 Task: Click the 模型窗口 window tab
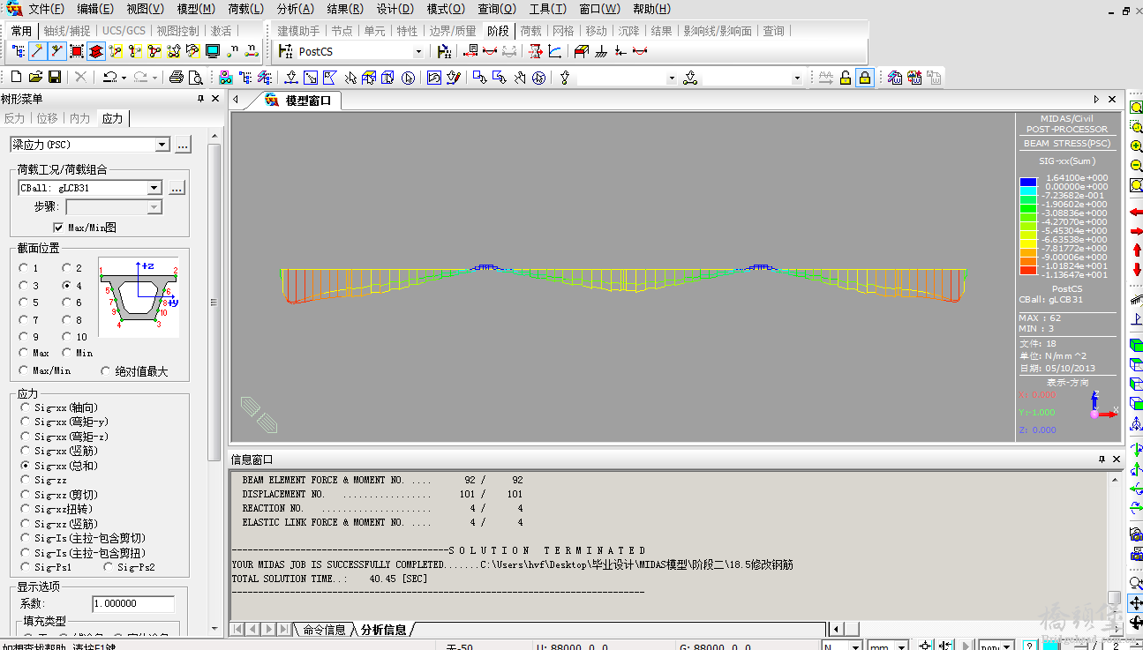(x=298, y=101)
